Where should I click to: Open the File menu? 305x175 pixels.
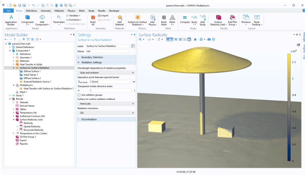(8, 11)
